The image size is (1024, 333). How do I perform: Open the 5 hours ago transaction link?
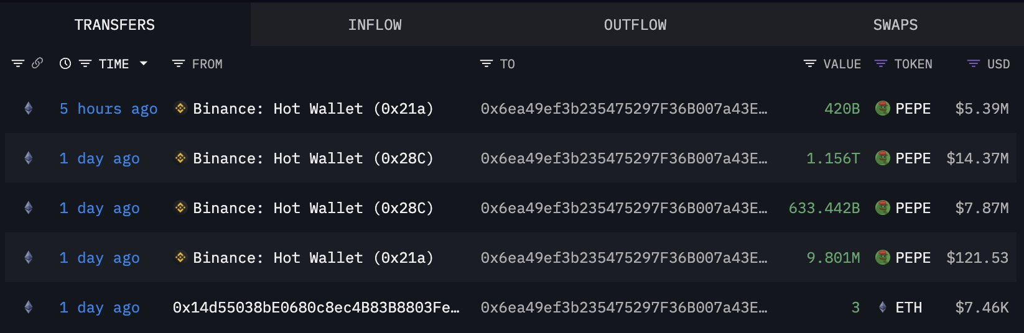coord(108,109)
